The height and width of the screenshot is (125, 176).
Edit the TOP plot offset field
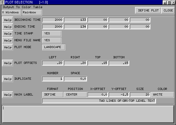point(98,63)
